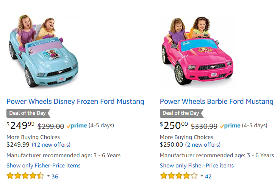Click the 4.5-star rating for Frozen Mustang

coord(25,176)
